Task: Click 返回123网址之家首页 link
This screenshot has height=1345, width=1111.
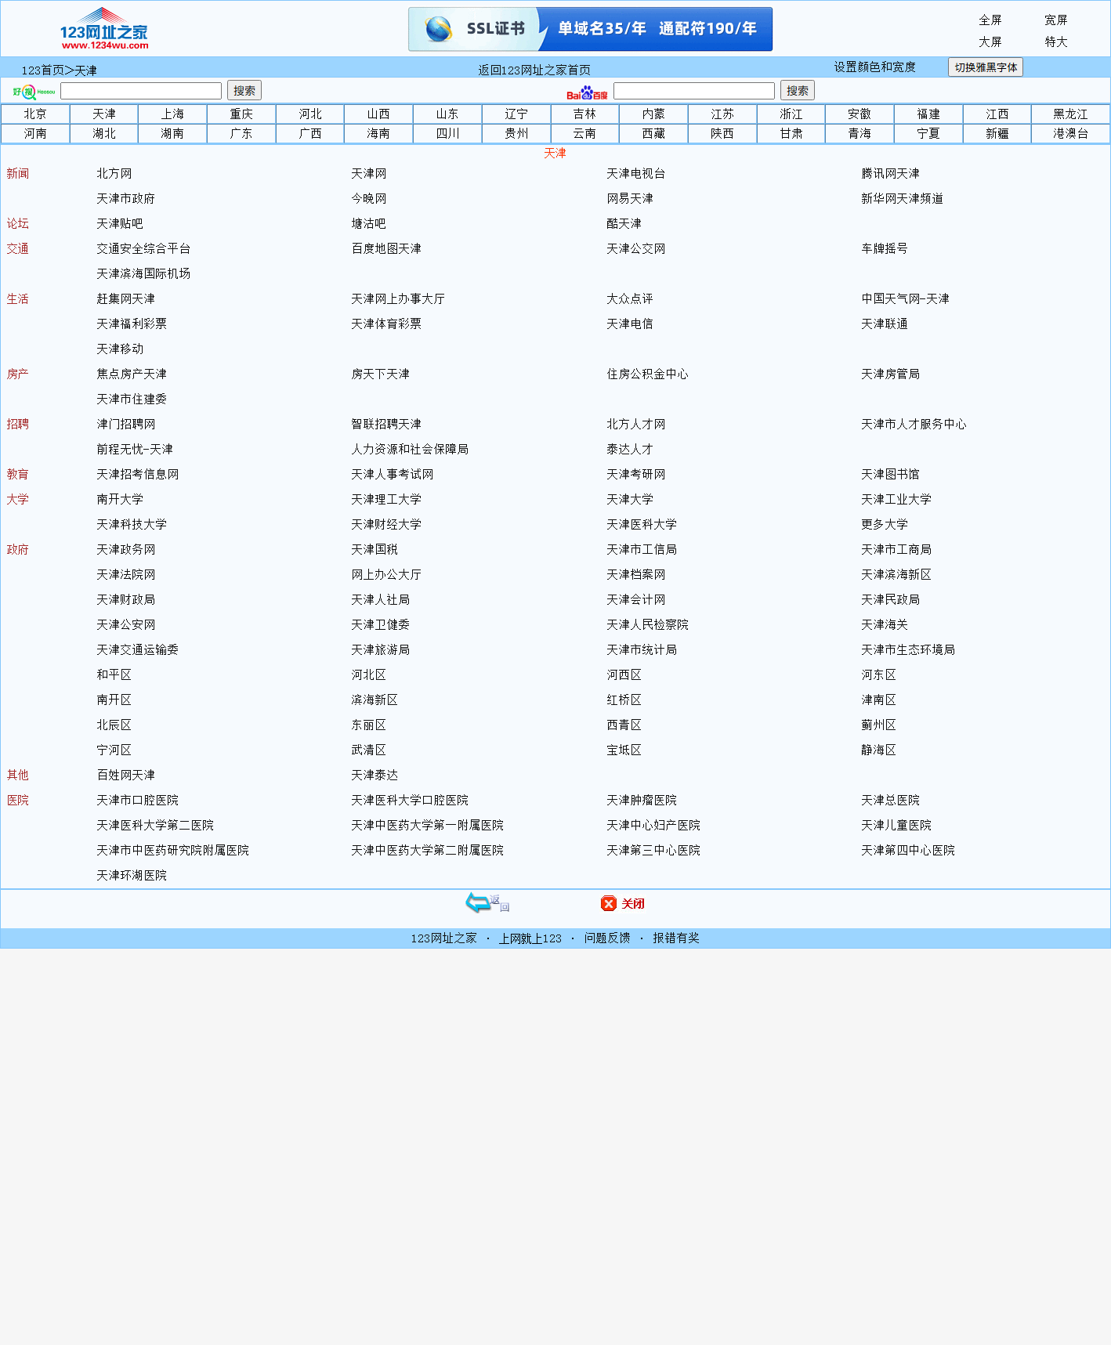Action: point(534,71)
